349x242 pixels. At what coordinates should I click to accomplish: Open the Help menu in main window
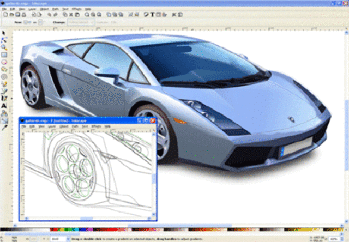[88, 9]
